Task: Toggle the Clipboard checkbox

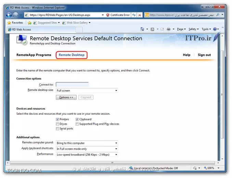Action: point(77,119)
